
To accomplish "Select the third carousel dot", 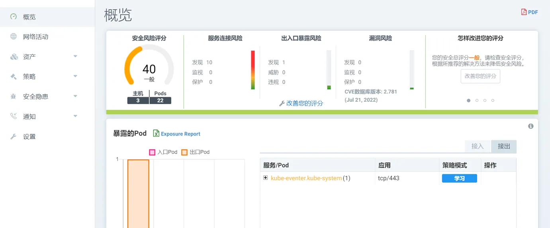I will [x=485, y=100].
